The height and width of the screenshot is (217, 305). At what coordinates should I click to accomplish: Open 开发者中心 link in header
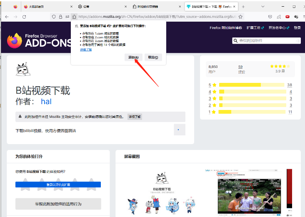[279, 28]
